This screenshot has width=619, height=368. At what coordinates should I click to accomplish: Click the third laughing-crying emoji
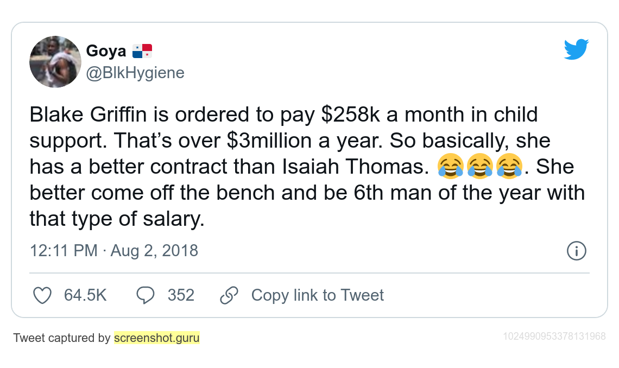click(x=509, y=166)
